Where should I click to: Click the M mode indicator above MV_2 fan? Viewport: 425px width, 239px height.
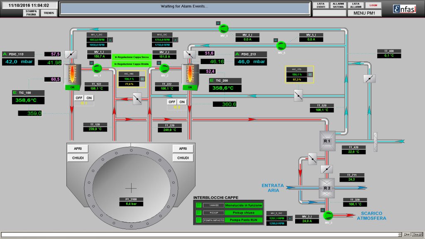point(159,63)
